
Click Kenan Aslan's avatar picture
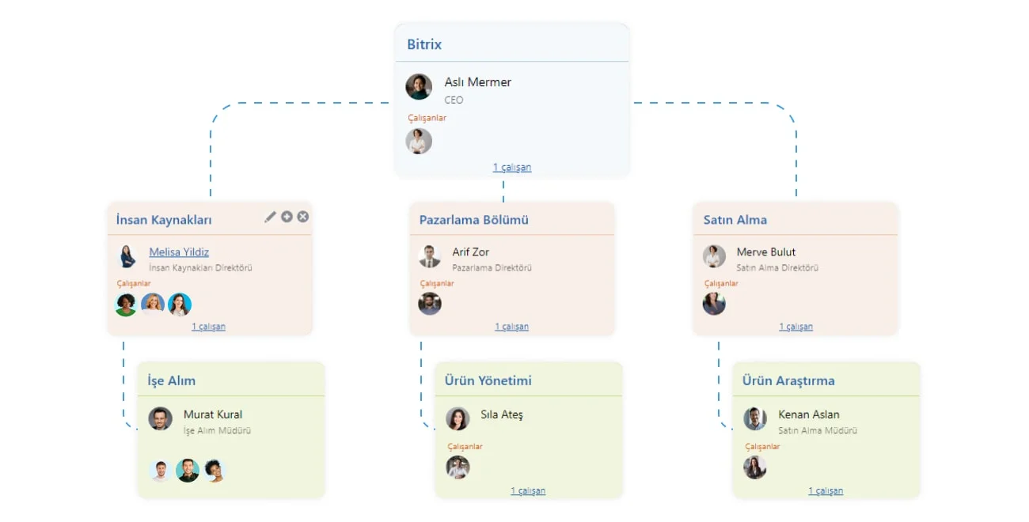click(x=755, y=418)
